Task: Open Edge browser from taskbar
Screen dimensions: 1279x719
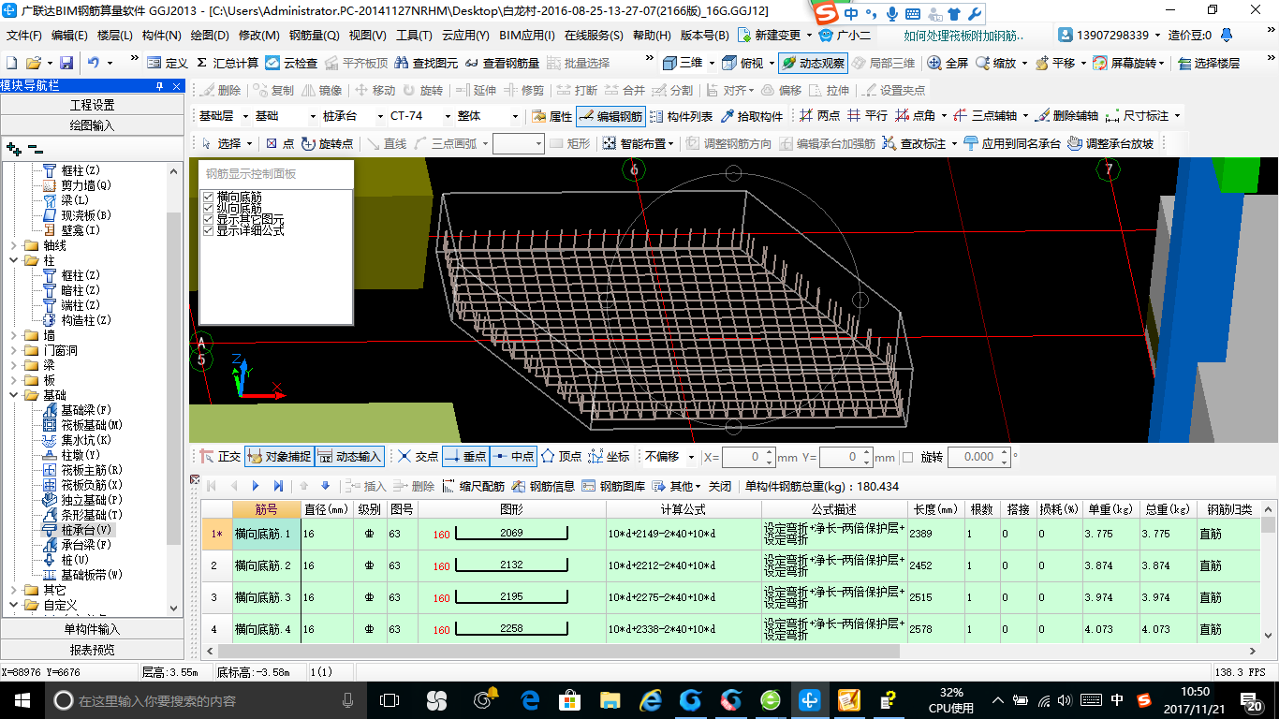Action: pyautogui.click(x=530, y=699)
